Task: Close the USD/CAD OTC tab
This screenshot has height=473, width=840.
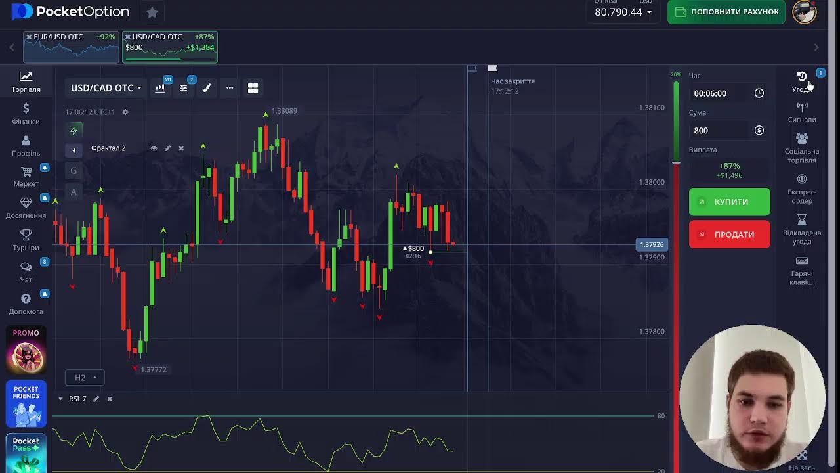Action: 127,37
